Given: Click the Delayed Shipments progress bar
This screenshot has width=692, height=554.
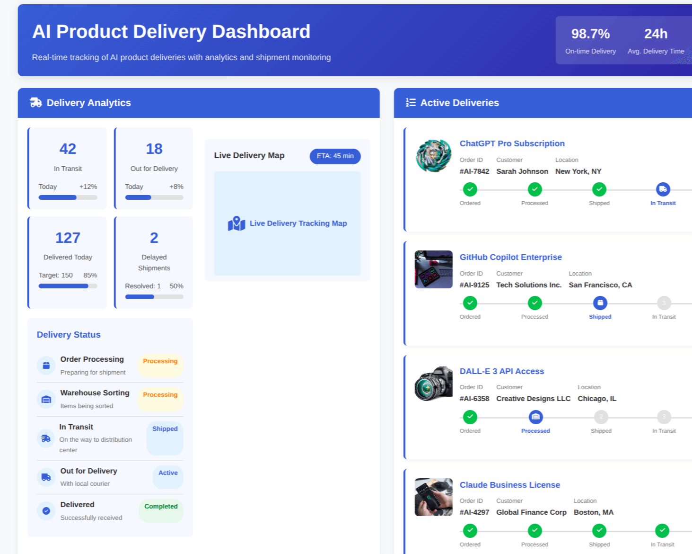Looking at the screenshot, I should [154, 297].
